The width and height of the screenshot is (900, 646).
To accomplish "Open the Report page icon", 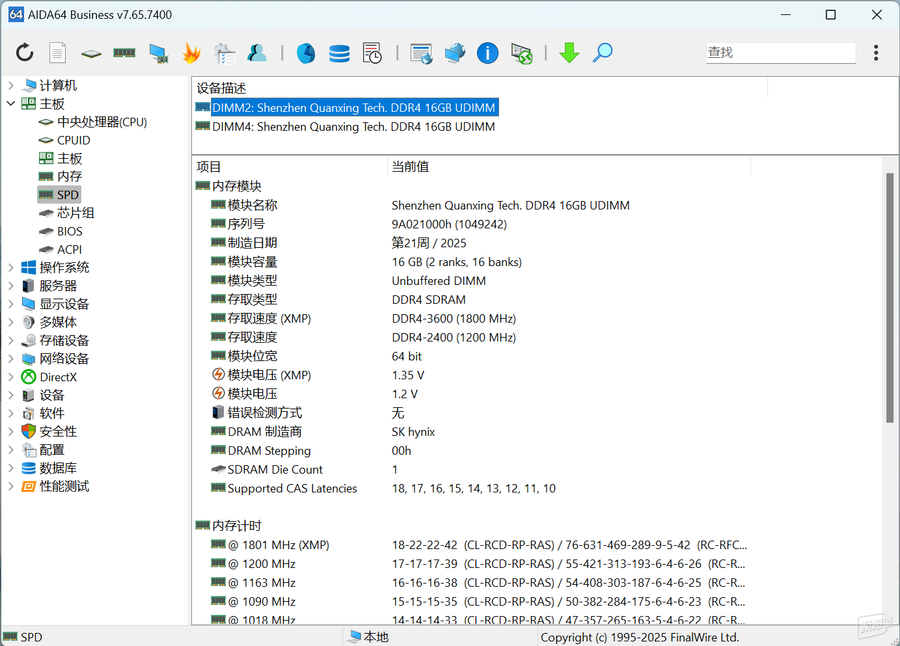I will tap(58, 53).
